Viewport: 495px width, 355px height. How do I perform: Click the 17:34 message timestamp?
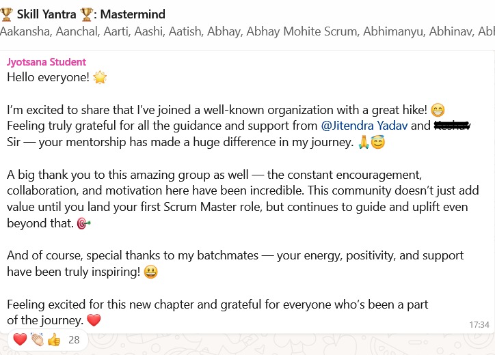click(480, 324)
